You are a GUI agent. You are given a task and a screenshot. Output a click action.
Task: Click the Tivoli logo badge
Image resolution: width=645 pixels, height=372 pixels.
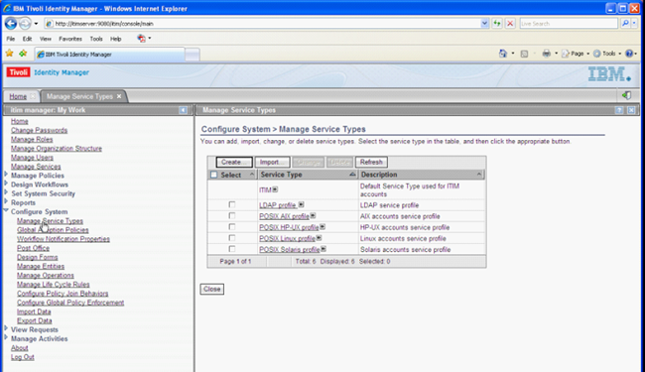pos(18,72)
